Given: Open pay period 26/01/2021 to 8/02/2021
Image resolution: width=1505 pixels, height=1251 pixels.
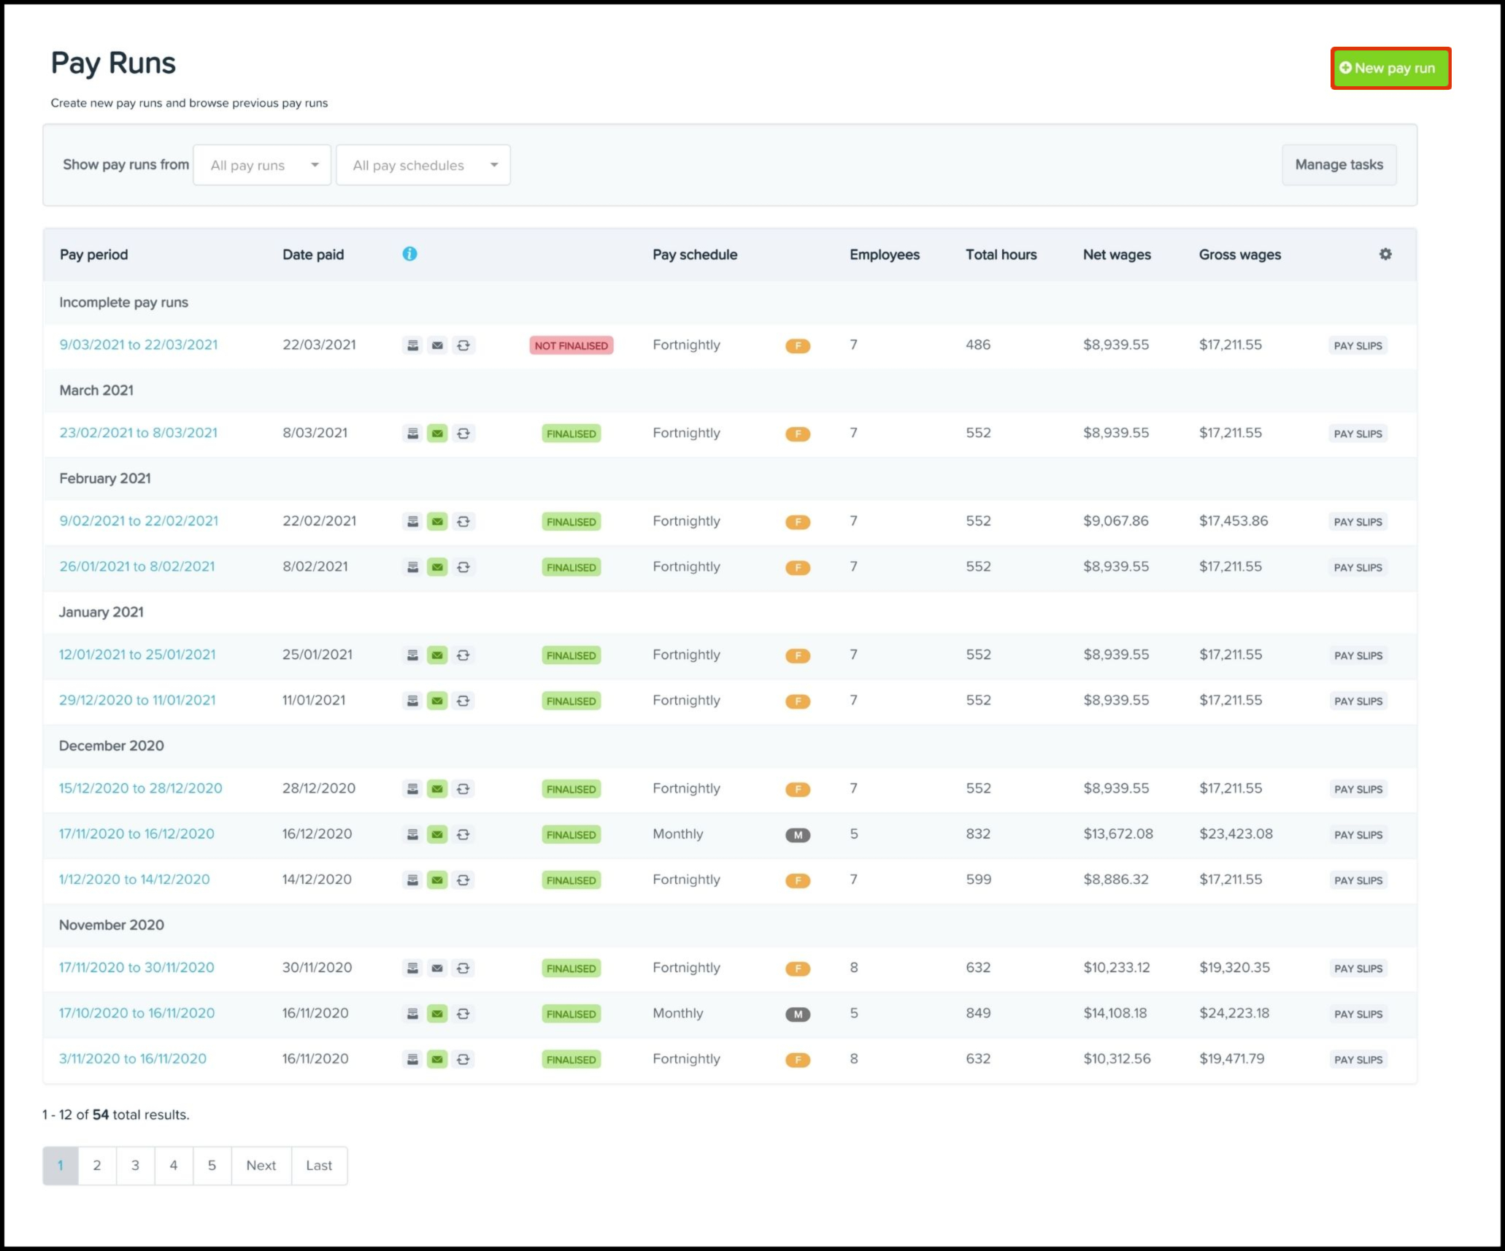Looking at the screenshot, I should pyautogui.click(x=137, y=566).
